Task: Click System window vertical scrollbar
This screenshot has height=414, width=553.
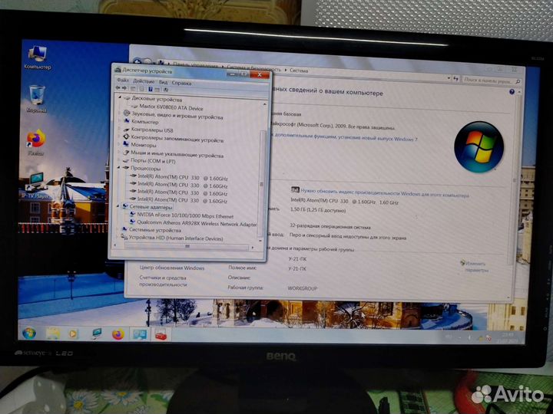Action: [515, 179]
